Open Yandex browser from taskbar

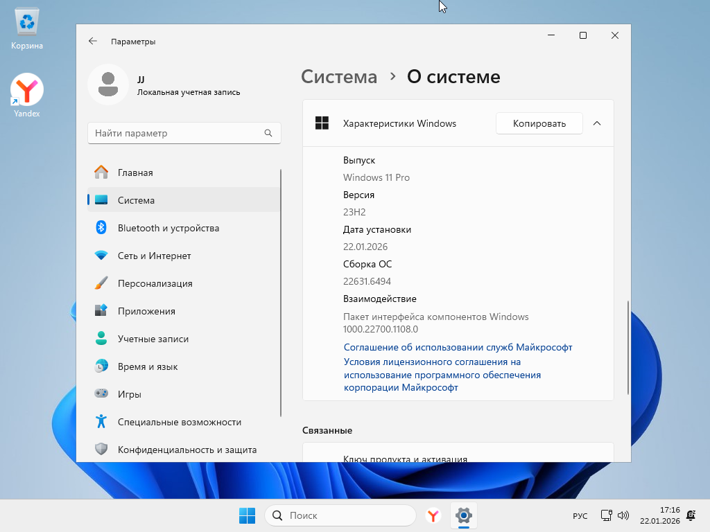[433, 515]
